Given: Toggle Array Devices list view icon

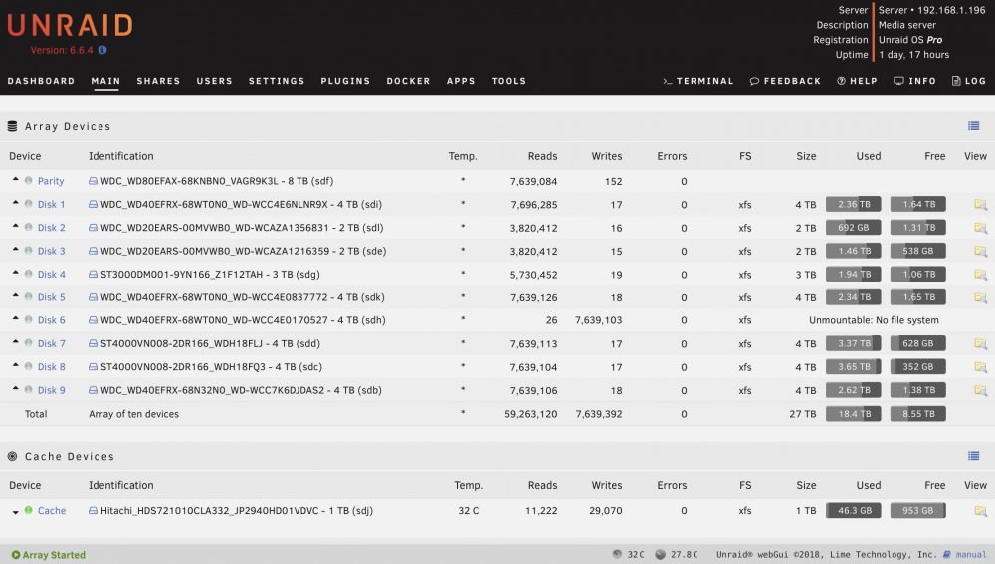Looking at the screenshot, I should (973, 126).
